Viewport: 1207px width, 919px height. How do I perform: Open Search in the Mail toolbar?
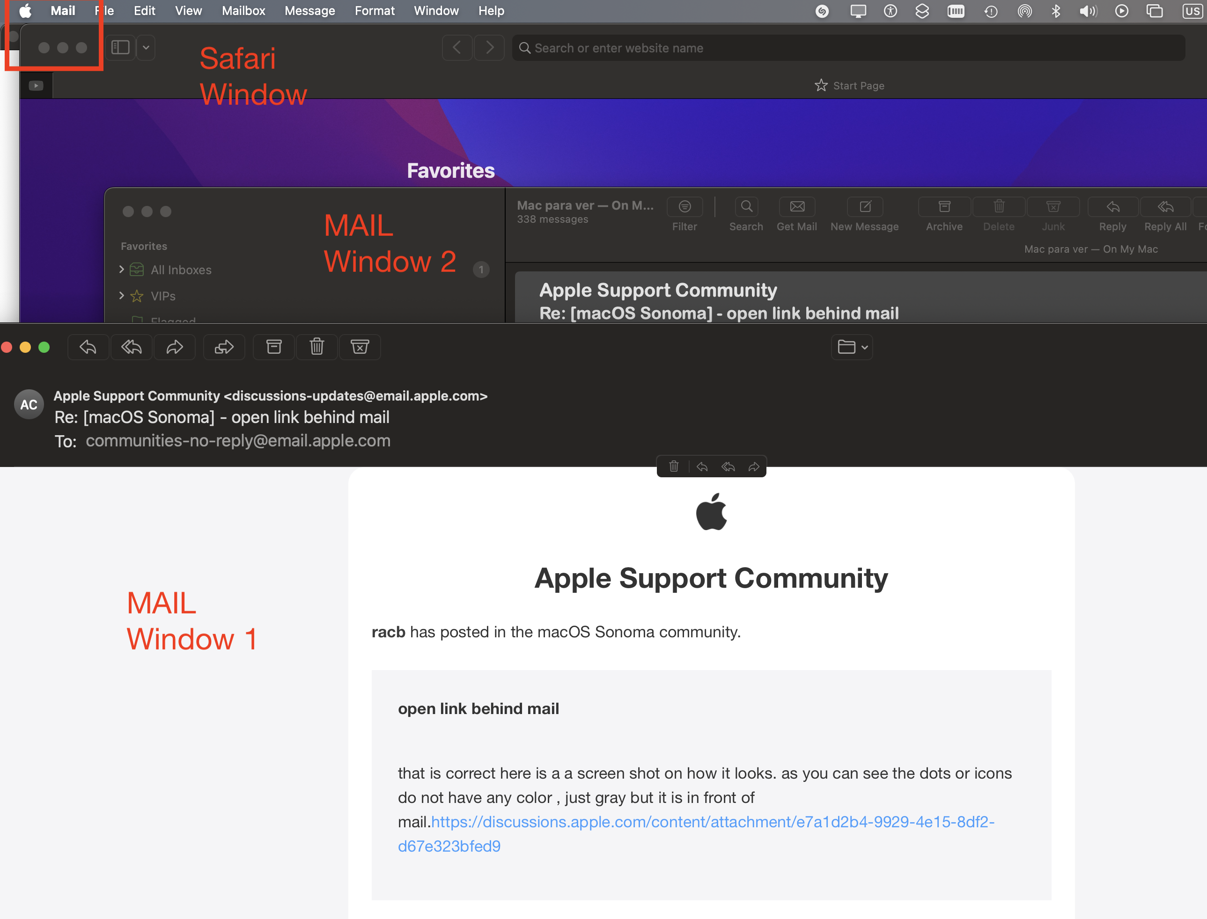point(746,207)
